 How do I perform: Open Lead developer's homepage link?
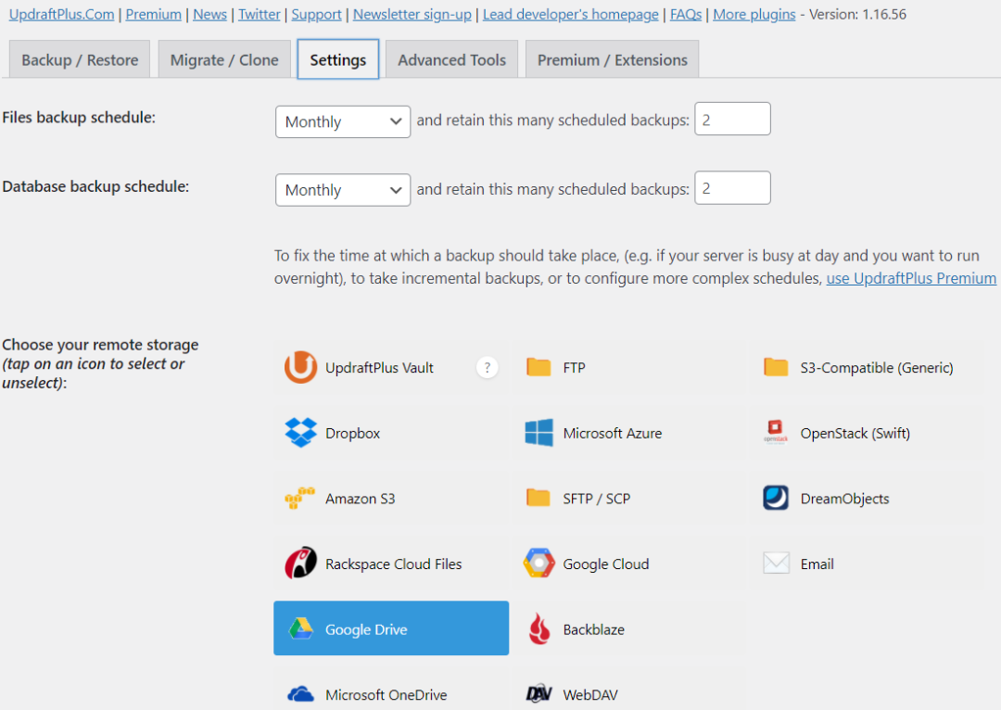point(571,14)
